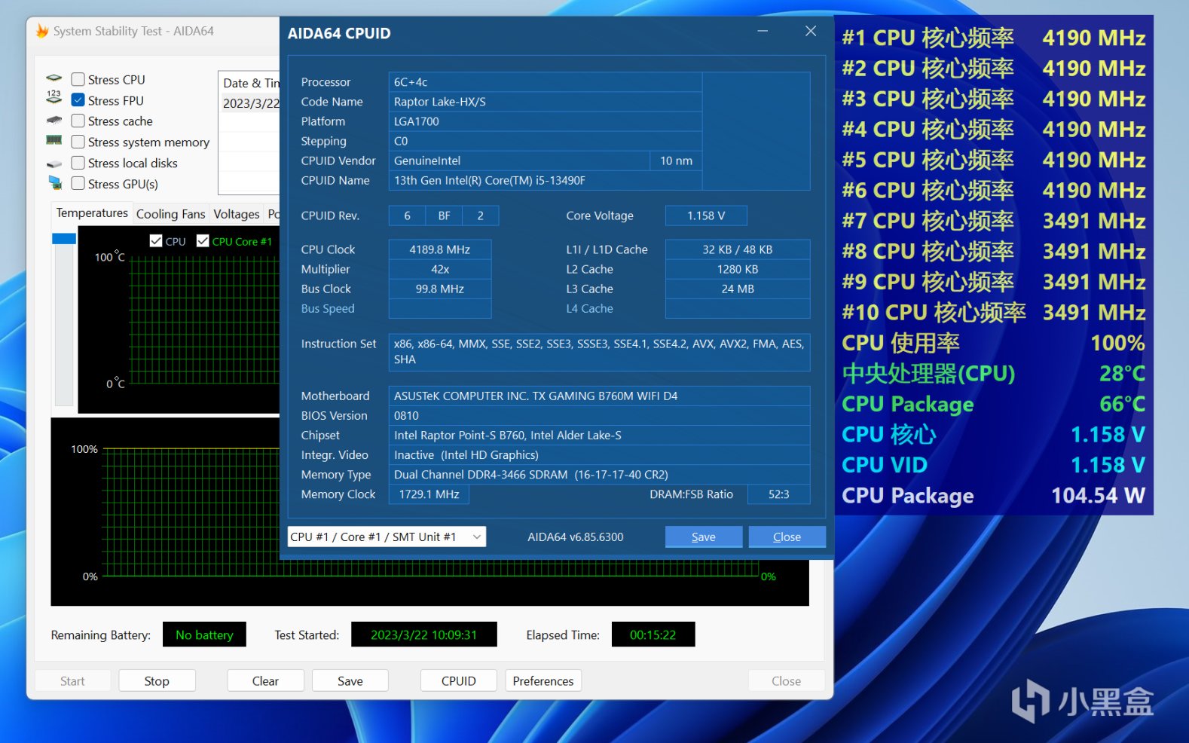Click the Stress GPU(s) monitor icon
The width and height of the screenshot is (1189, 743).
click(55, 183)
